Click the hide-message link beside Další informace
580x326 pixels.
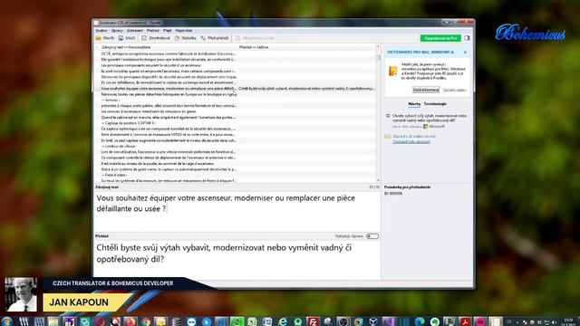[x=454, y=90]
